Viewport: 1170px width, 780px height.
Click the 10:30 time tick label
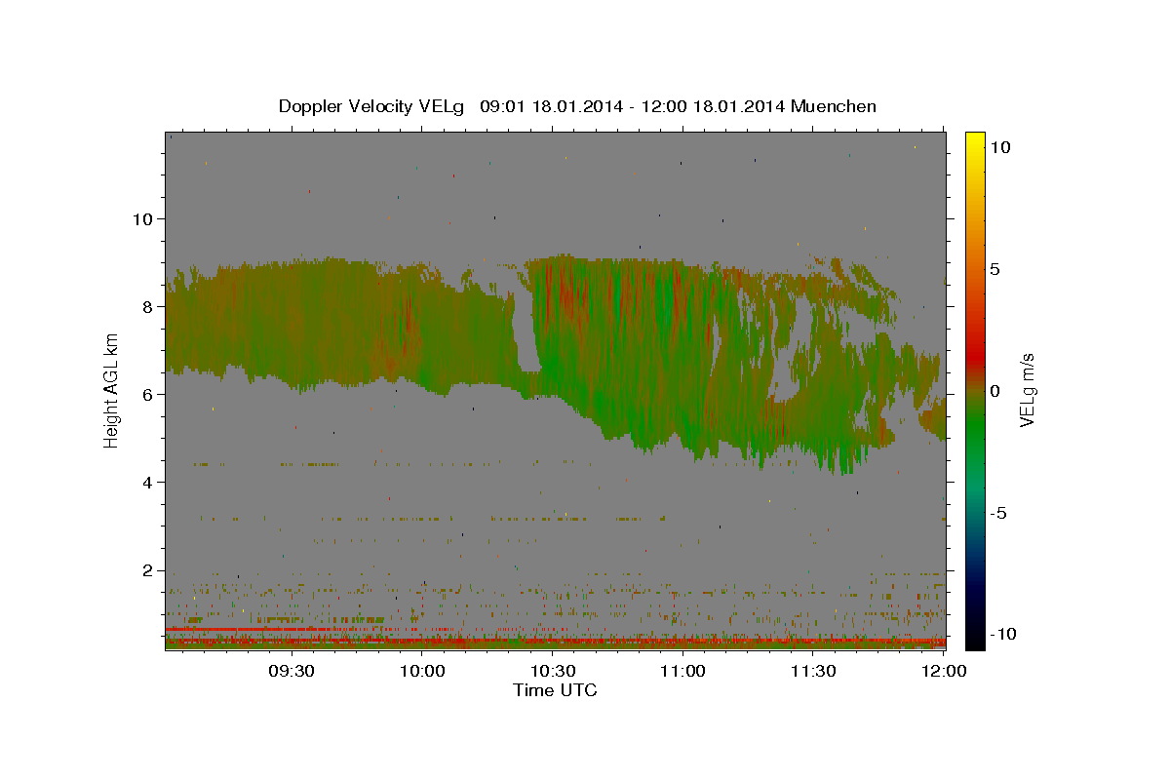click(553, 671)
